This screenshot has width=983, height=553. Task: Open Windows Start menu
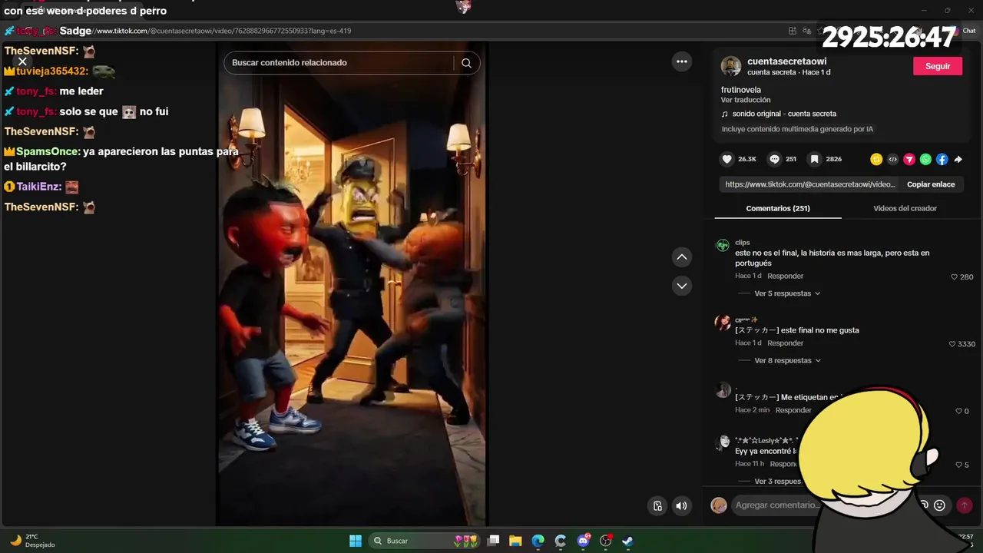click(x=356, y=541)
